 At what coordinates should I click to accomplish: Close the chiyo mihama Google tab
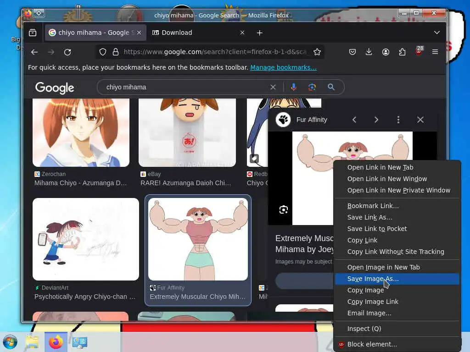click(x=139, y=33)
